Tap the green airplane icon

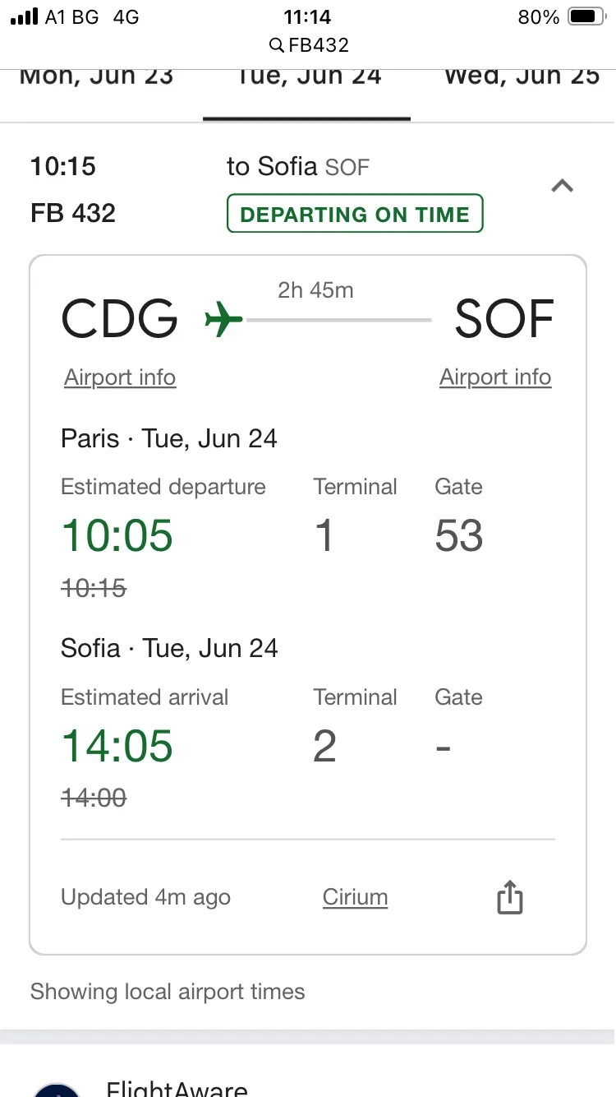click(x=223, y=319)
